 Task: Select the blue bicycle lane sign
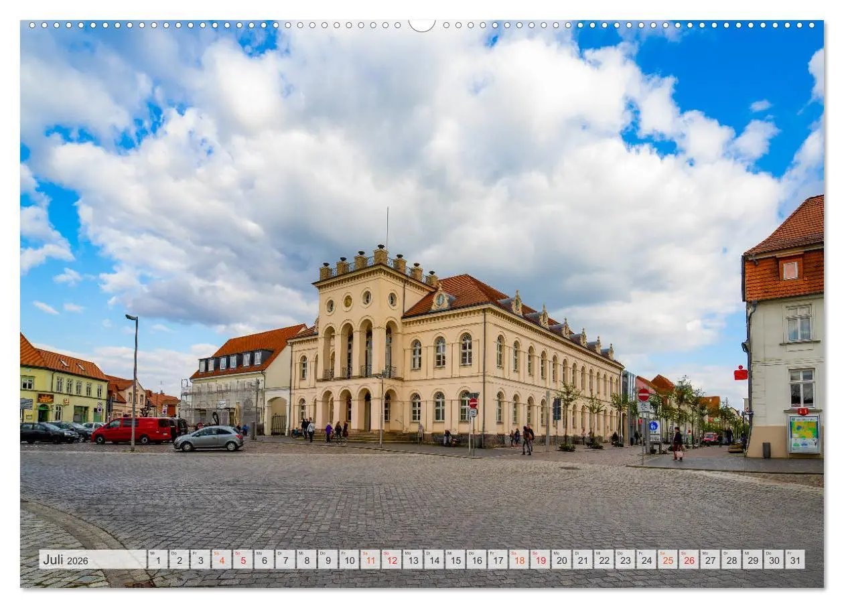(x=654, y=426)
